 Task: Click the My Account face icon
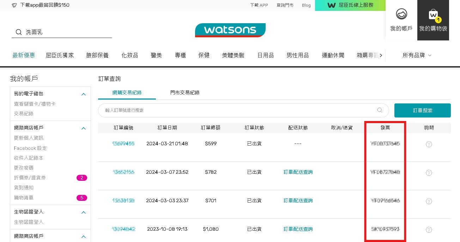point(401,14)
